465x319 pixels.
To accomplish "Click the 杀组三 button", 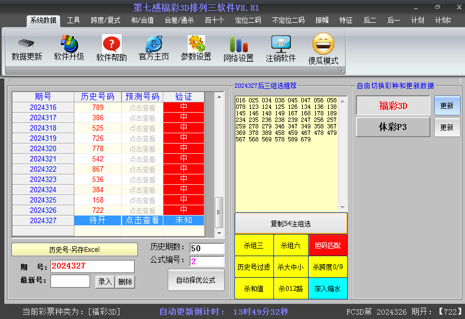I will (x=254, y=245).
